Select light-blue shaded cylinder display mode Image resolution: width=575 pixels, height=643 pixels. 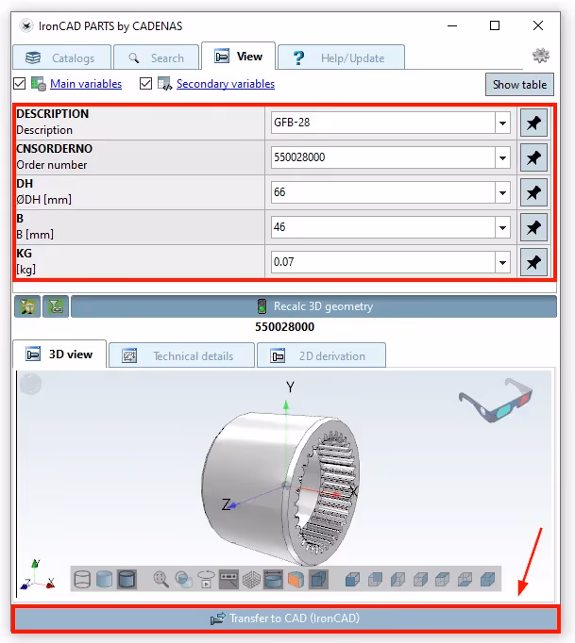pos(104,579)
